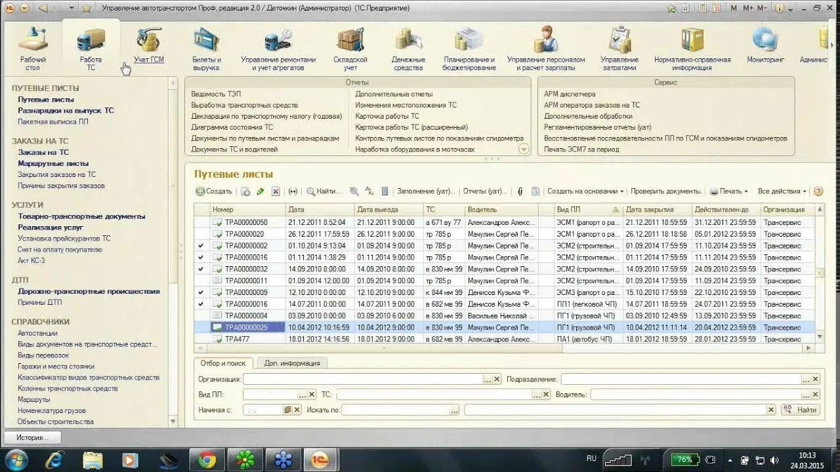Open the Печать dropdown menu
Image resolution: width=840 pixels, height=472 pixels.
pos(729,191)
